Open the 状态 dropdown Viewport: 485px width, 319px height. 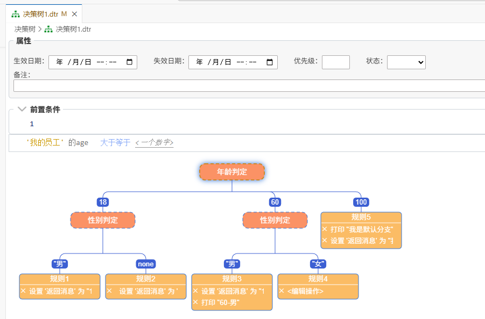pos(406,62)
